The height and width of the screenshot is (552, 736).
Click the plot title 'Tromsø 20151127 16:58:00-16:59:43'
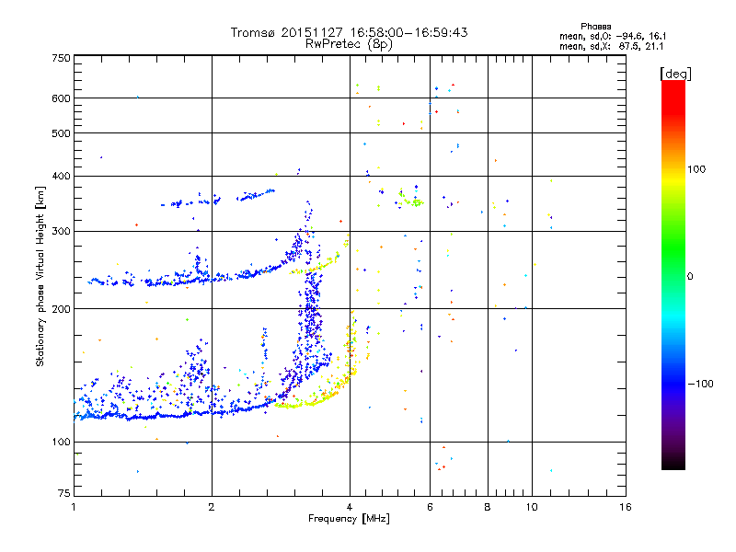[x=349, y=32]
